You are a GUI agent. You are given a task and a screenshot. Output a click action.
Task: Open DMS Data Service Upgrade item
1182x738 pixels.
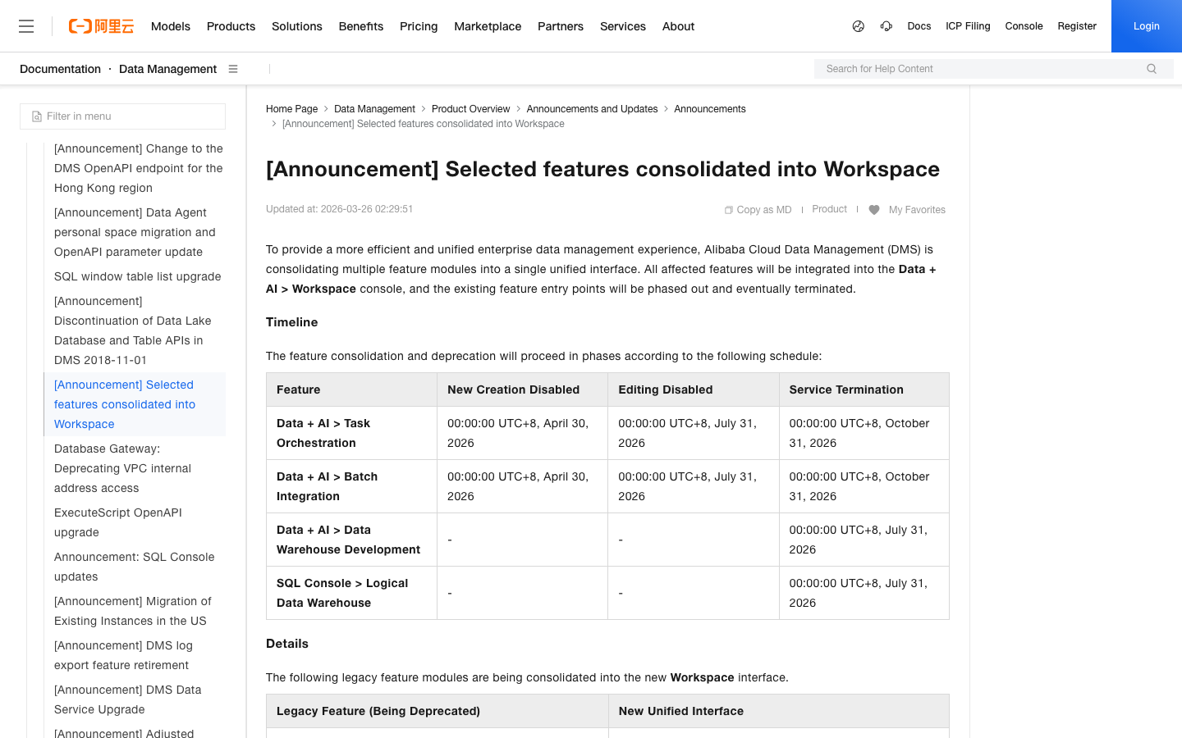tap(127, 699)
